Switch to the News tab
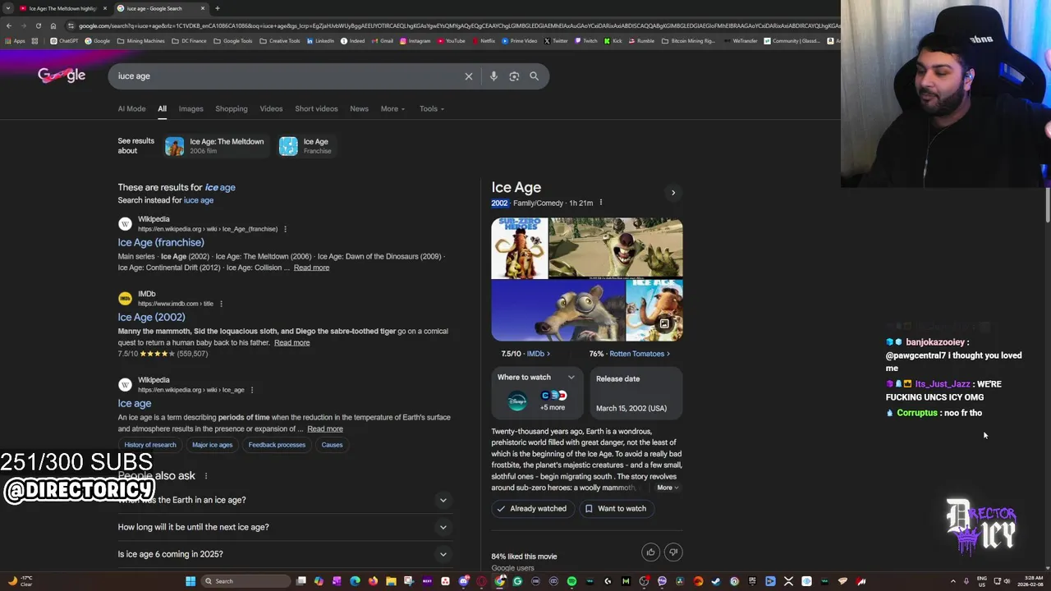The image size is (1051, 591). click(x=359, y=108)
